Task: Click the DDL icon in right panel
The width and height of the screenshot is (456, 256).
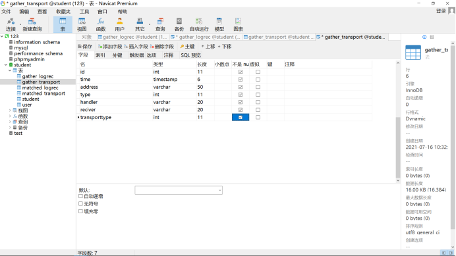Action: (432, 37)
